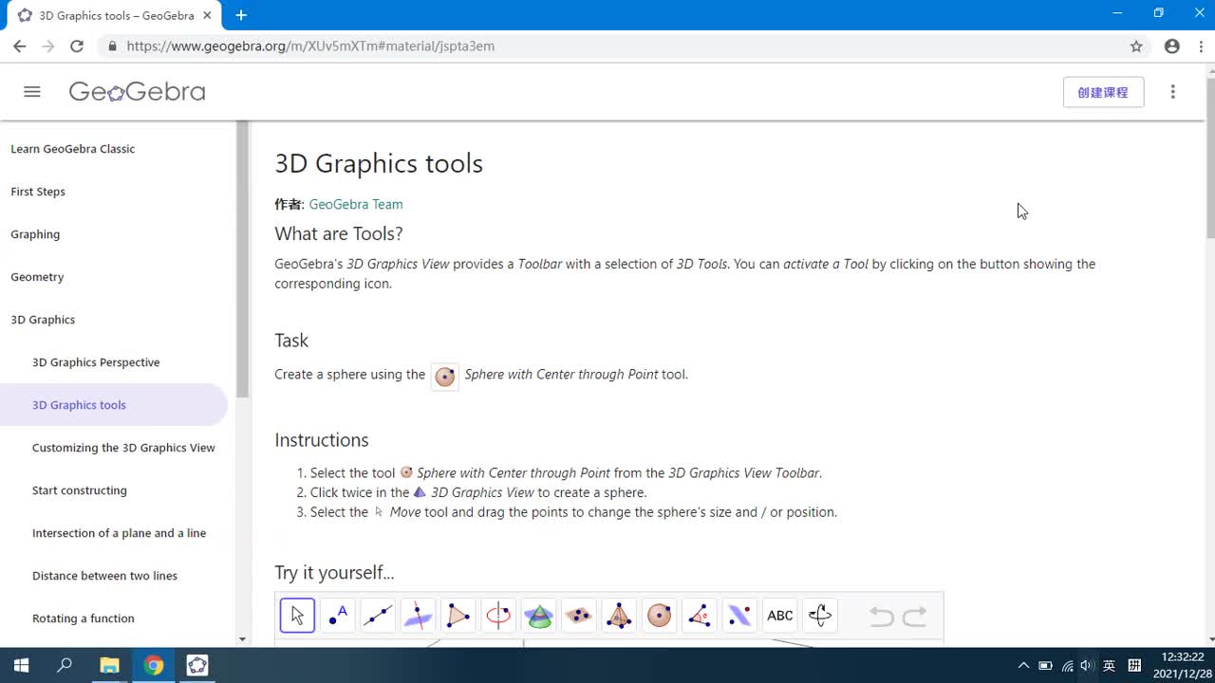Select the Line tool icon

378,616
